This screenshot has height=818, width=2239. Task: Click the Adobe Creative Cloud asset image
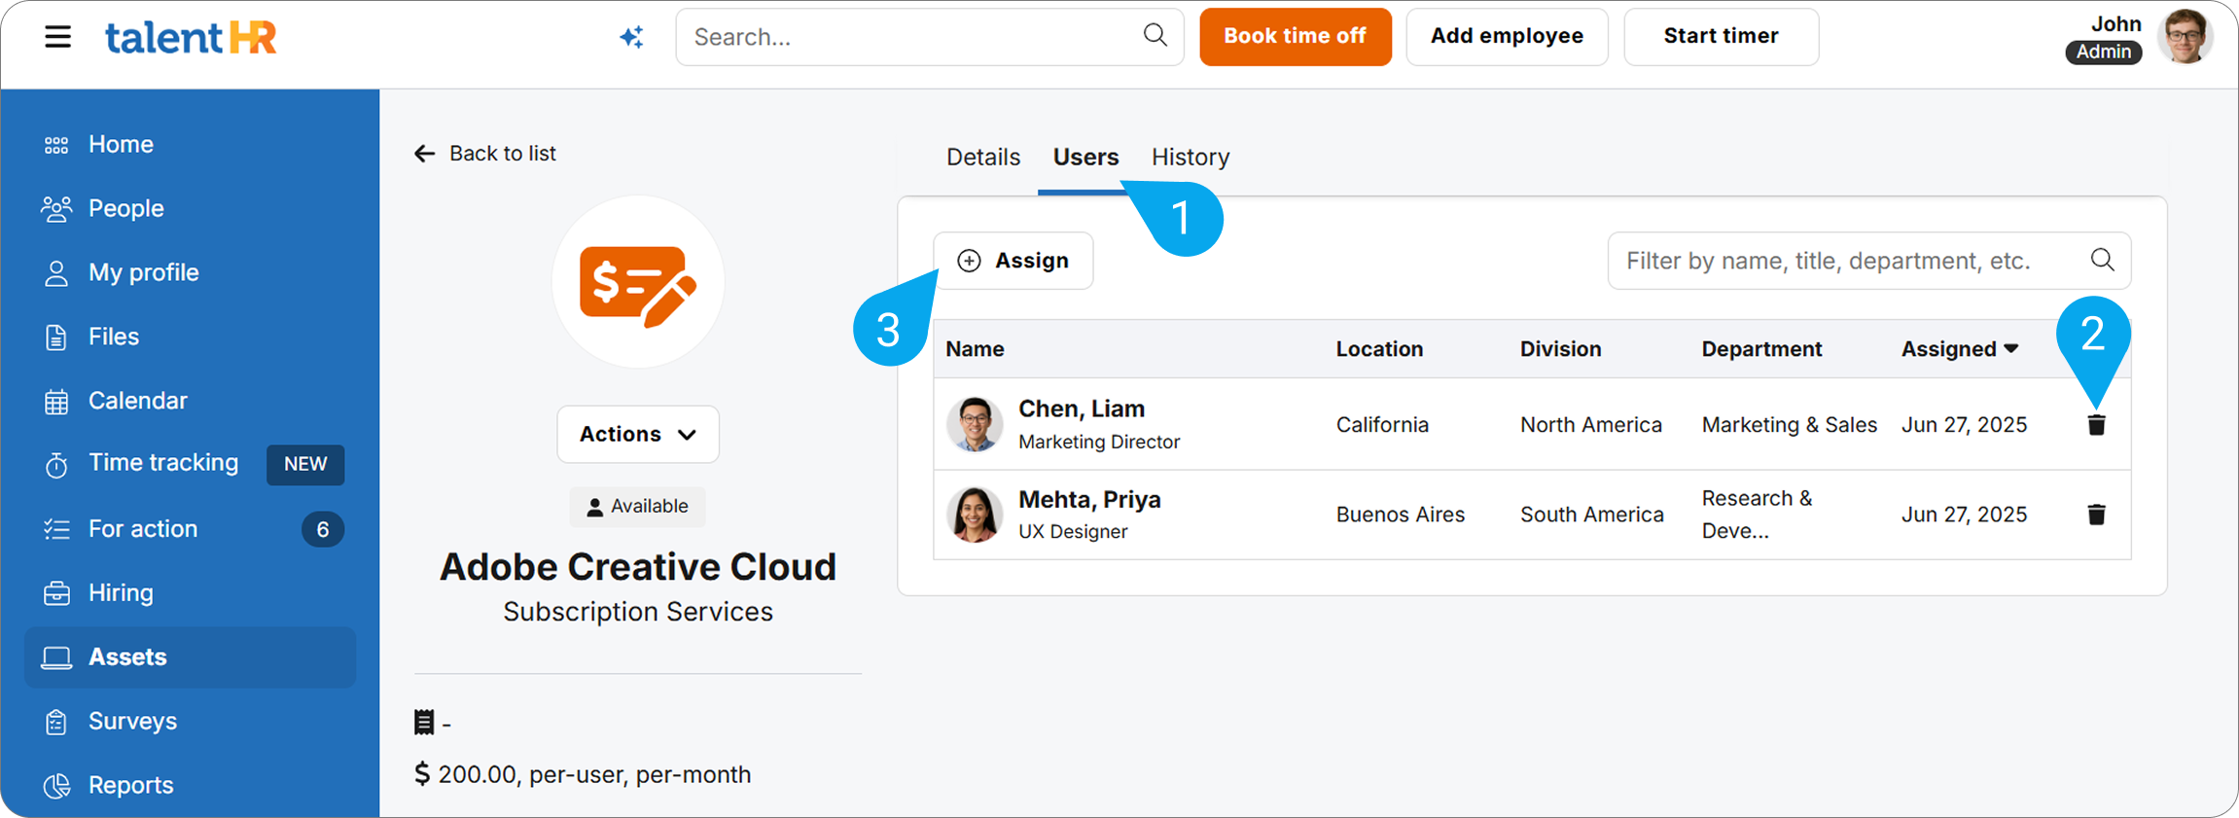(638, 282)
